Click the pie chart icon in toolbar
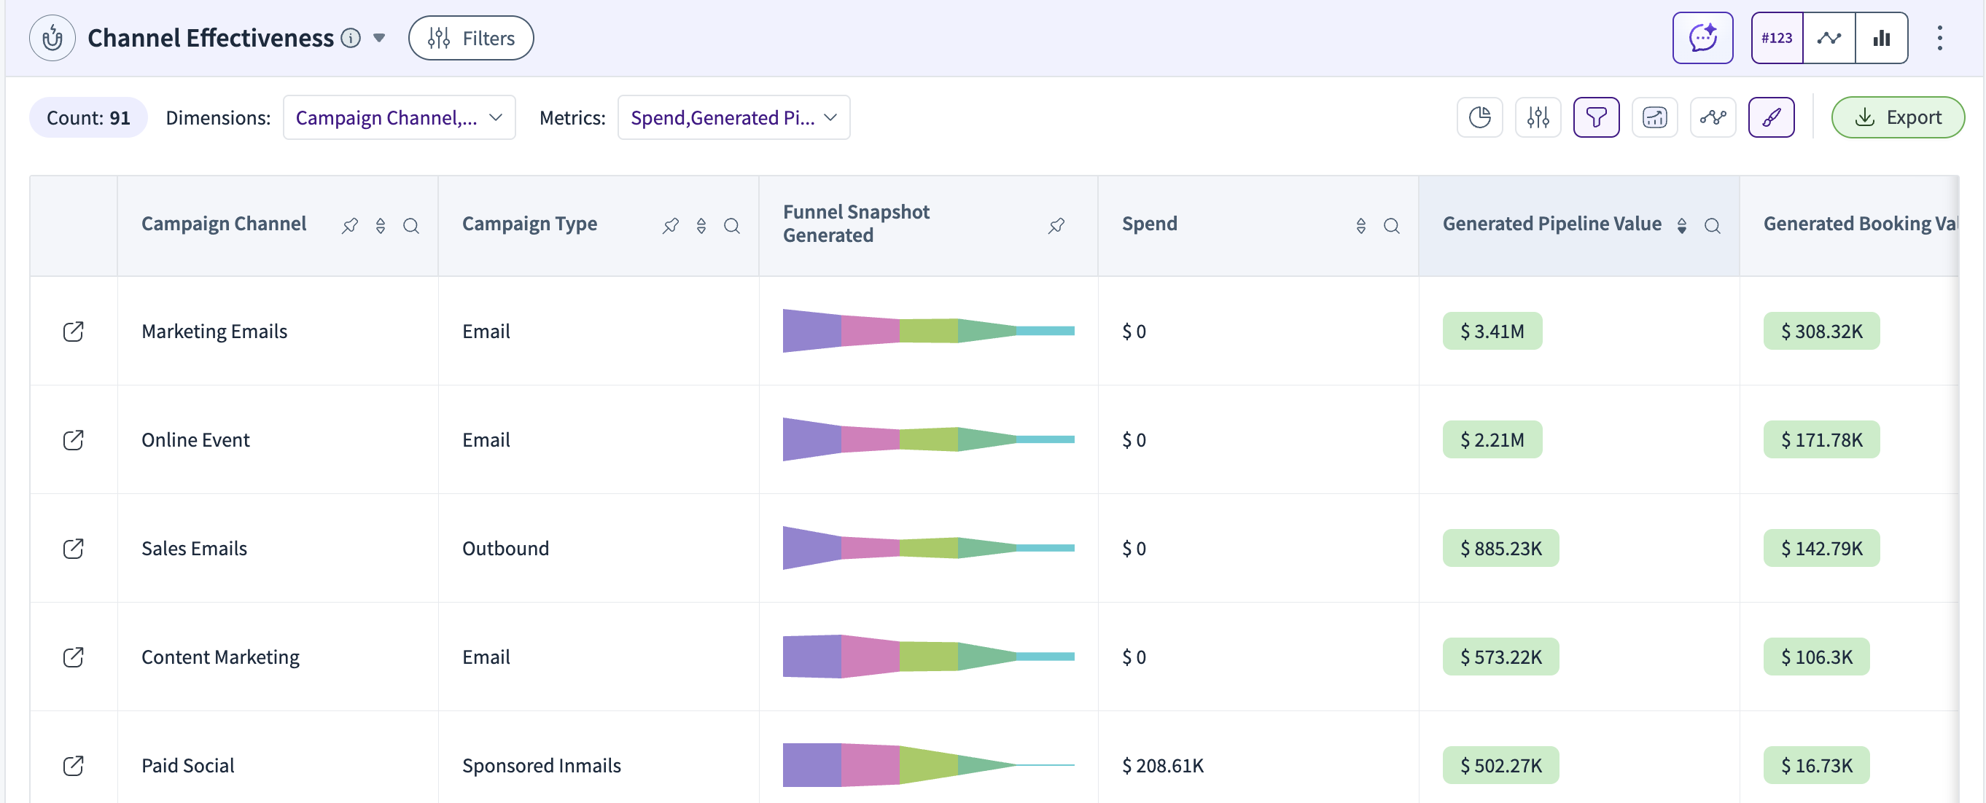This screenshot has height=803, width=1986. (x=1479, y=117)
